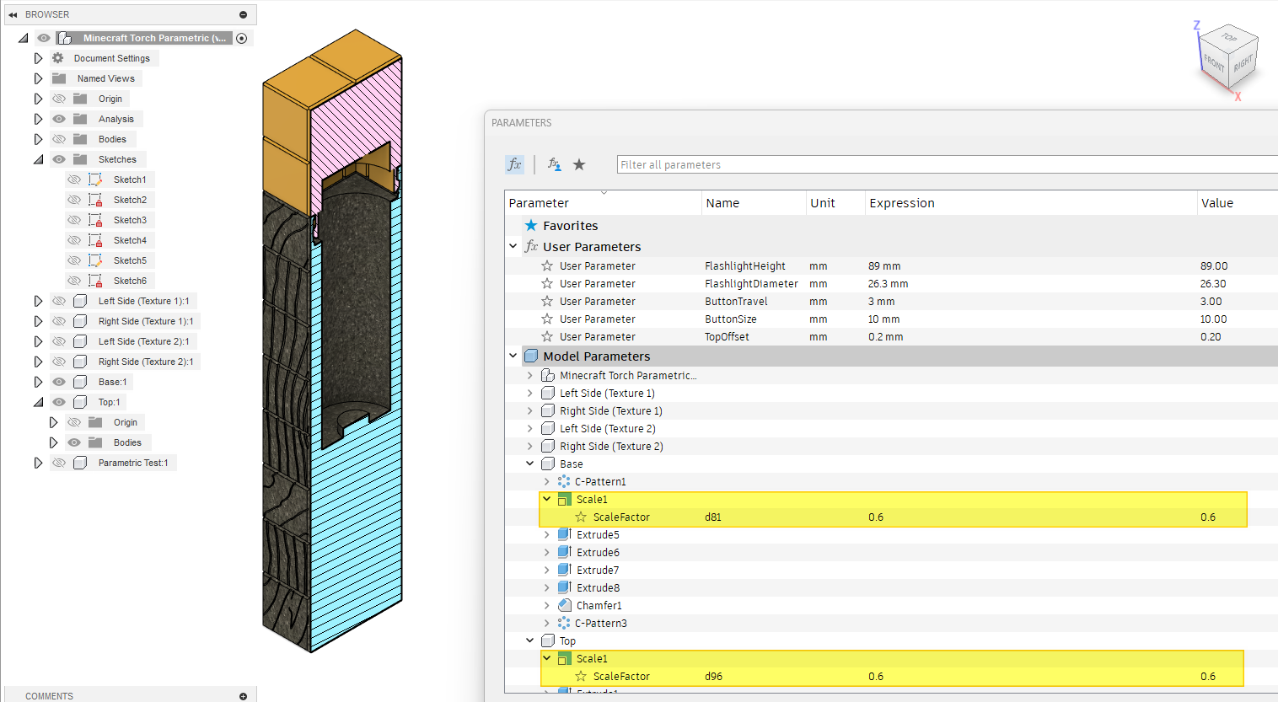Collapse the Top parameters group
The width and height of the screenshot is (1278, 702).
tap(529, 640)
